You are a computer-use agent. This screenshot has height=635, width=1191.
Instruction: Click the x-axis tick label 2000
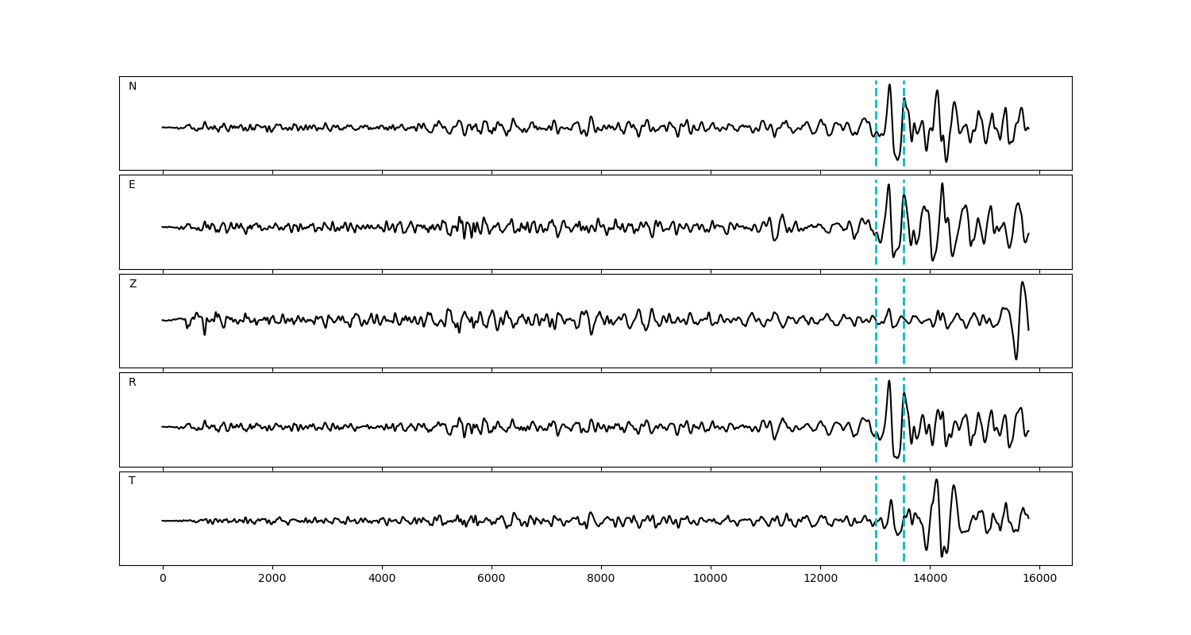272,579
